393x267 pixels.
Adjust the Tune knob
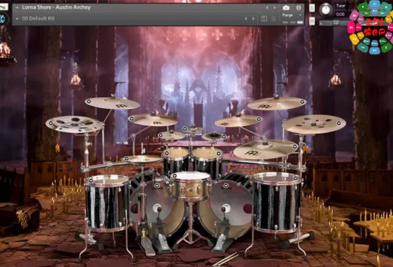point(325,10)
